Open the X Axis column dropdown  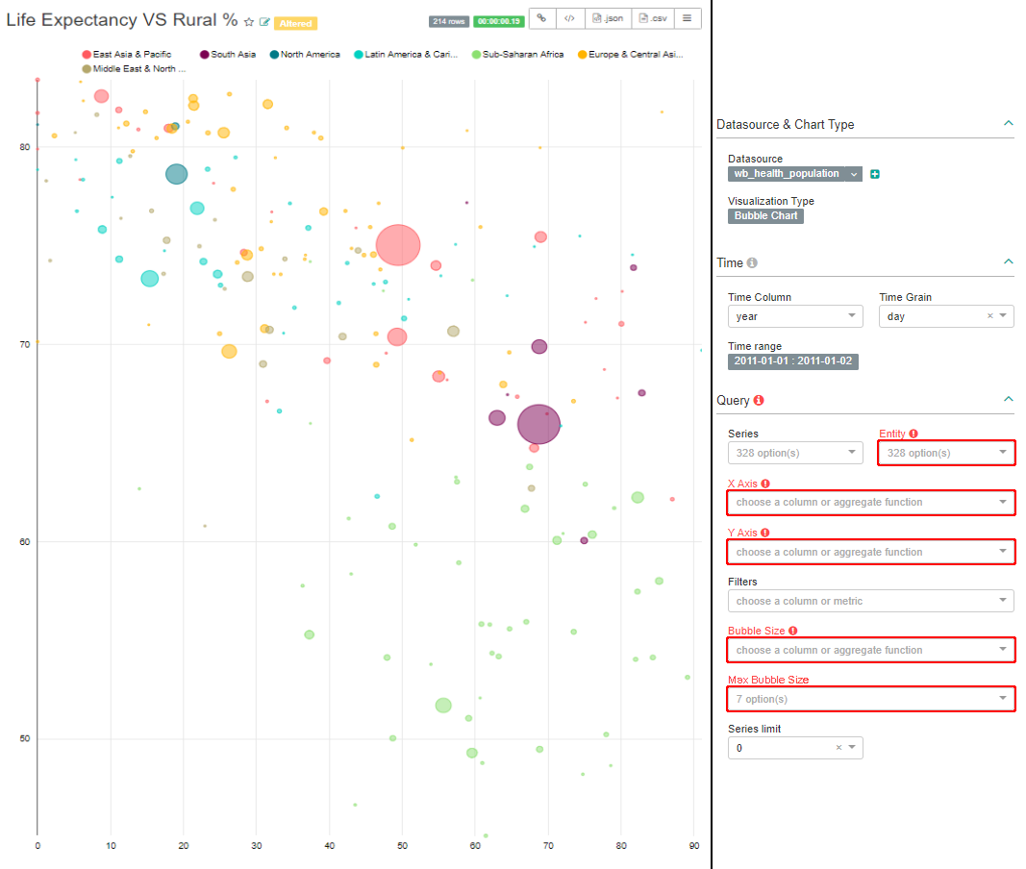click(870, 502)
